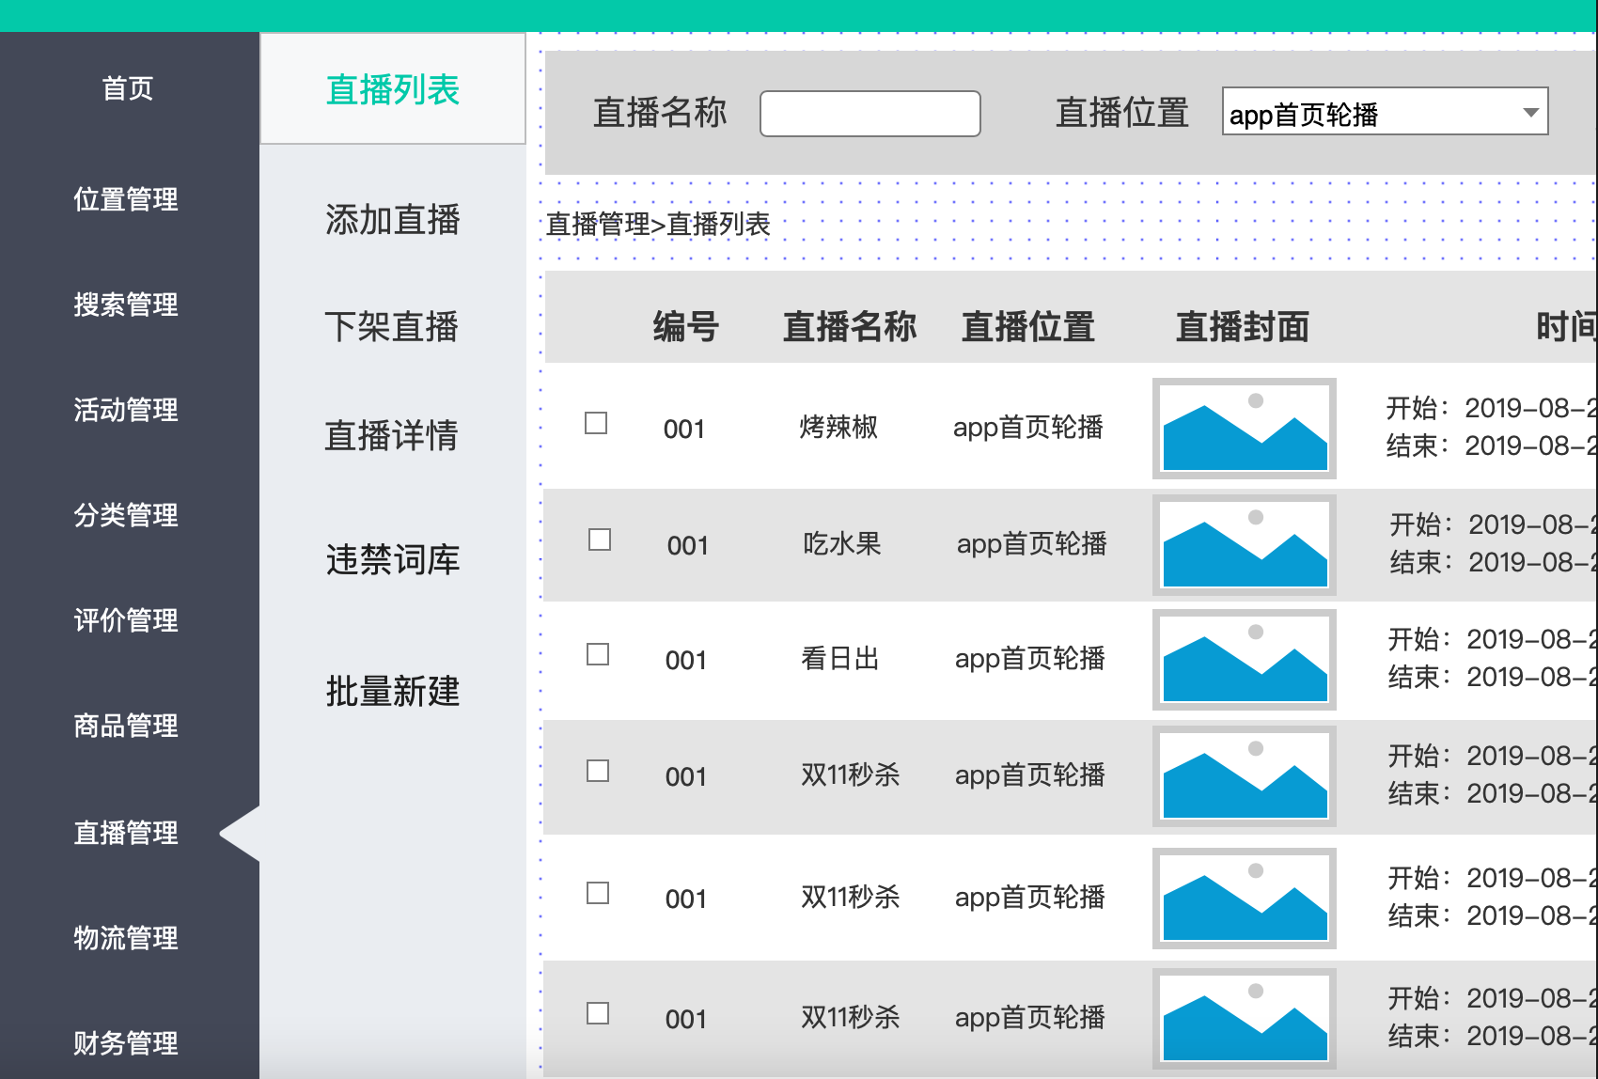Check the box for 吃水果 row
1598x1079 pixels.
tap(600, 539)
